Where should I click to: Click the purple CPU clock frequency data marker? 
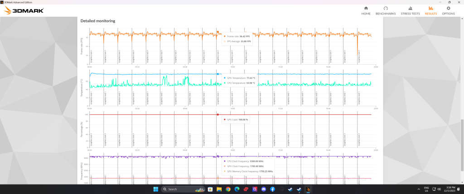click(x=218, y=156)
